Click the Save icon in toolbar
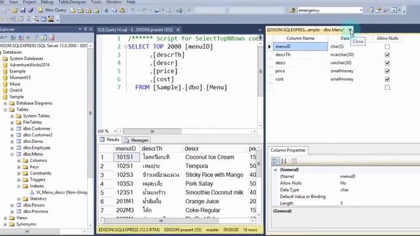Viewport: 420px width, 236px height. pyautogui.click(x=23, y=10)
